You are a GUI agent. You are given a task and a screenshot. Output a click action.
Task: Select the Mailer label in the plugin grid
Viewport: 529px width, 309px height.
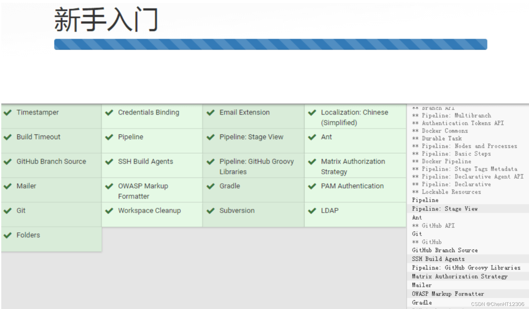point(26,186)
